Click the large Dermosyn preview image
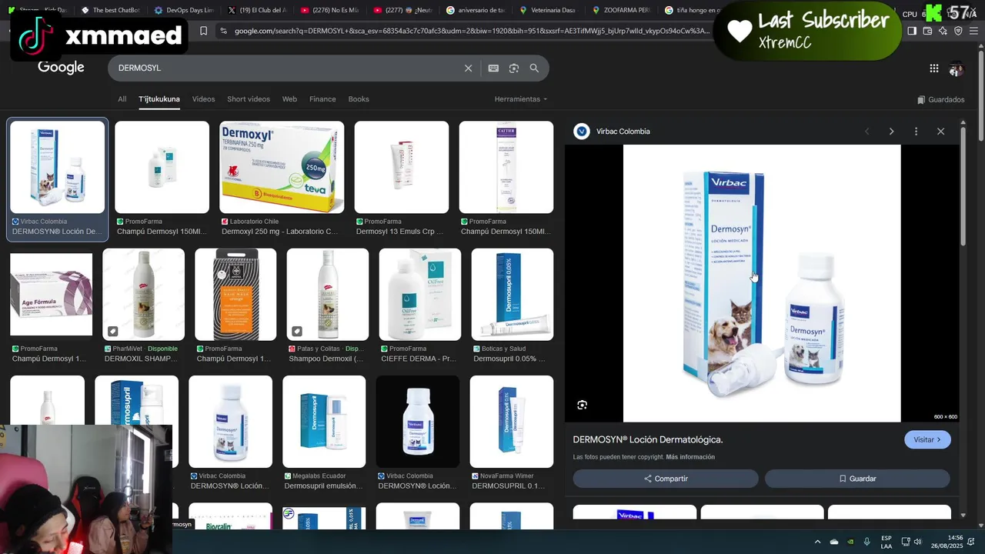Viewport: 985px width, 554px height. click(762, 283)
